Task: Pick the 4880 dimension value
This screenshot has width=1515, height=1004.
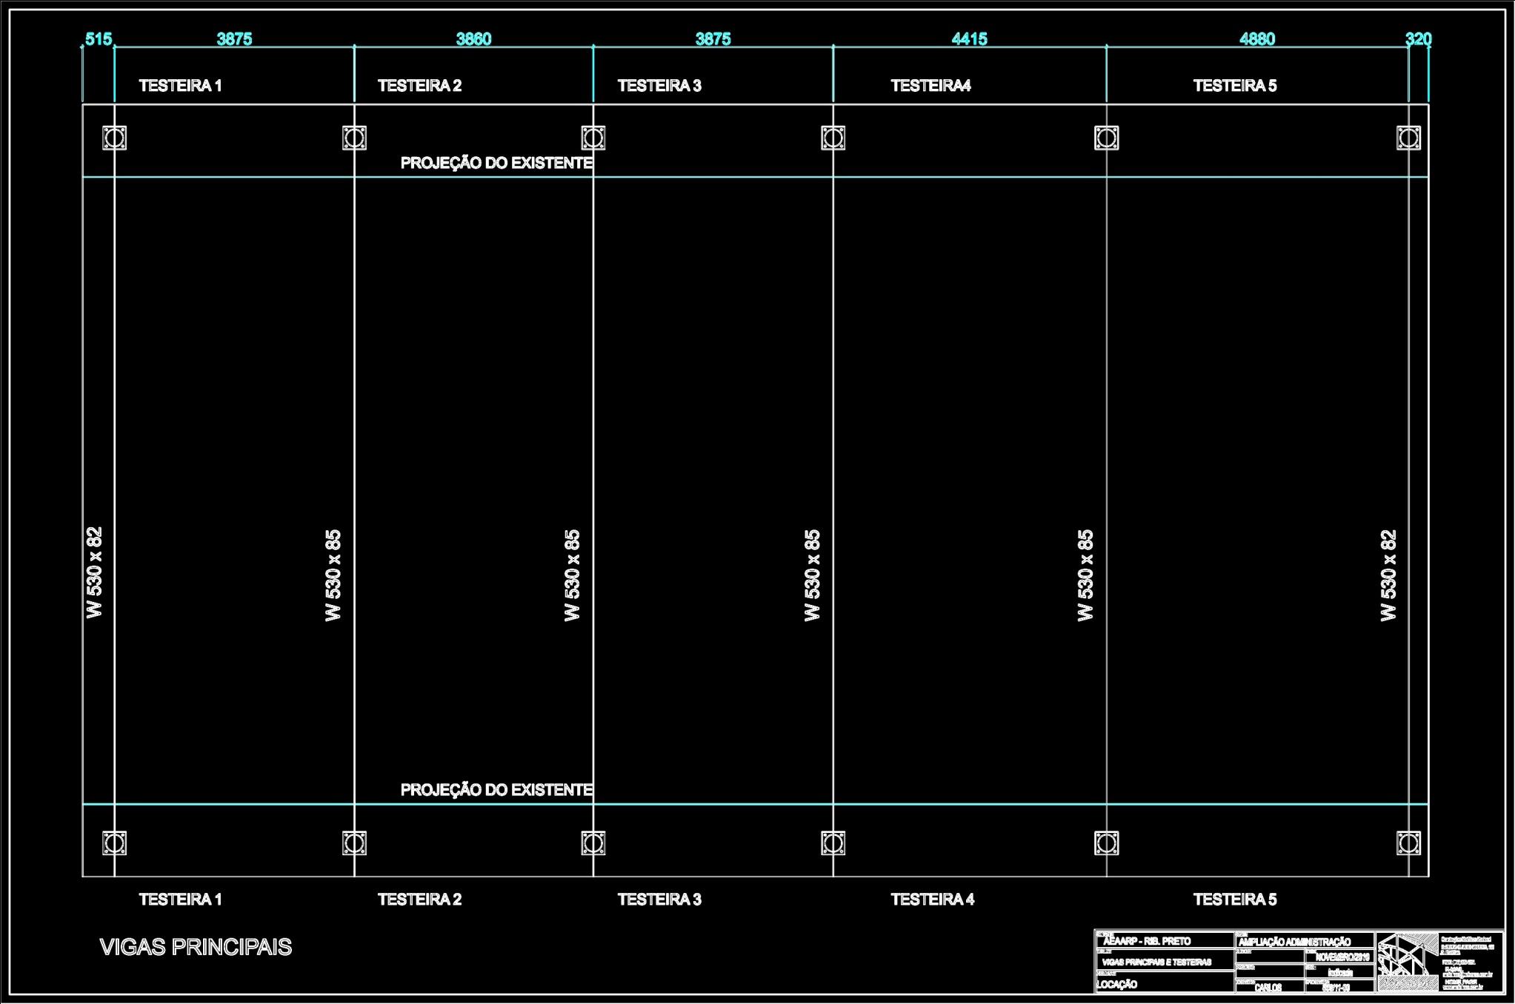Action: (x=1257, y=39)
